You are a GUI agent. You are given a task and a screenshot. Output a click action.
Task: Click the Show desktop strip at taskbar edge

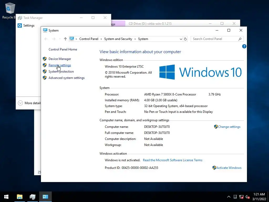(x=268, y=197)
